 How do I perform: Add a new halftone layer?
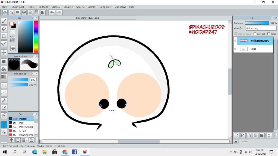coord(255,135)
